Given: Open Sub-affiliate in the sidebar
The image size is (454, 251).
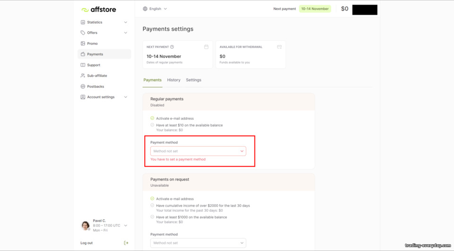Looking at the screenshot, I should [x=104, y=76].
